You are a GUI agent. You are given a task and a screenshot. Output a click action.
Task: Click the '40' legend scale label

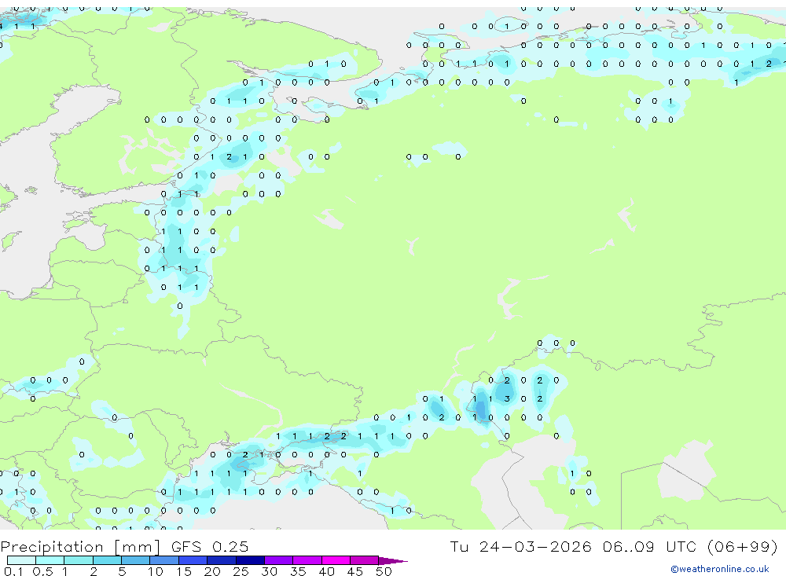[x=326, y=571]
